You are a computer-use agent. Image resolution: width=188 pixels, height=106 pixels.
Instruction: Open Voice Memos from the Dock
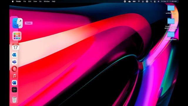tap(14, 90)
